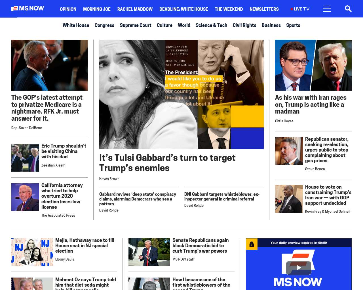363x290 pixels.
Task: Read Republican senator gas prices story
Action: (x=327, y=150)
